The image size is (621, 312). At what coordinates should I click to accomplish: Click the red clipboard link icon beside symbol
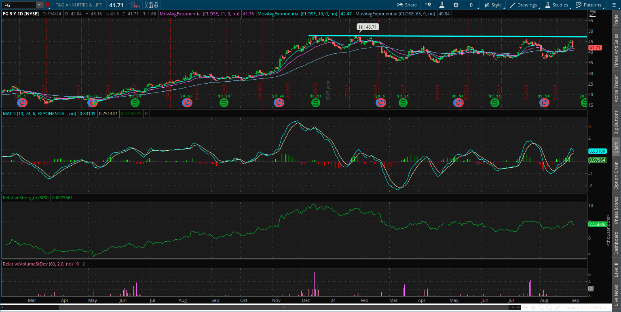[x=47, y=5]
